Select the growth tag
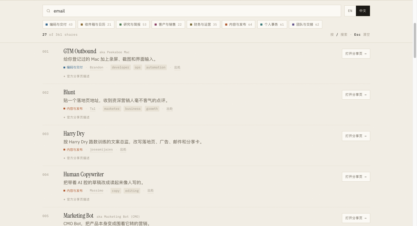 [x=152, y=109]
